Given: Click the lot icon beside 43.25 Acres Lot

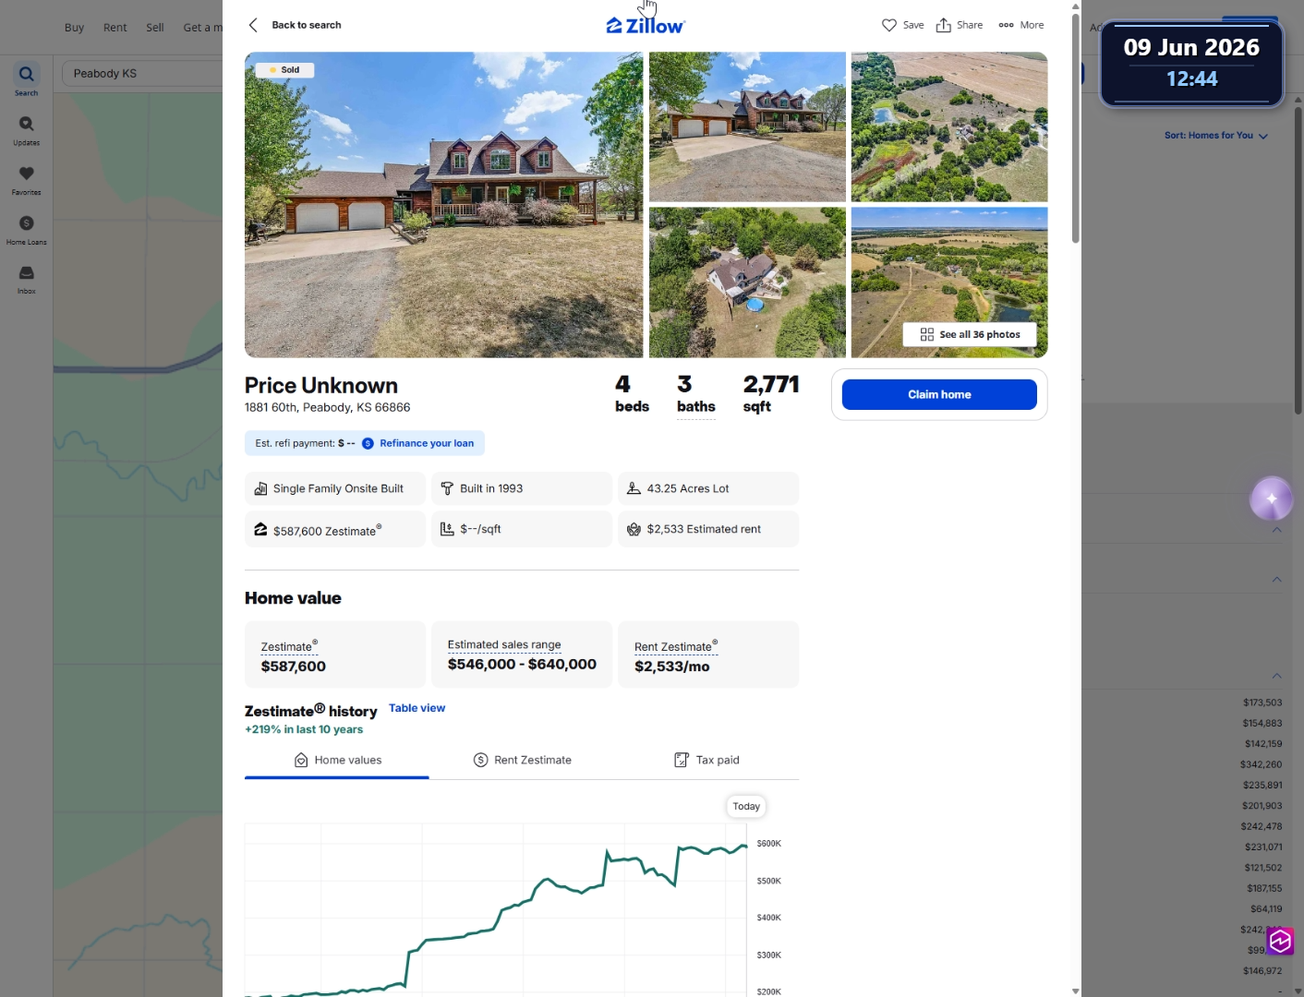Looking at the screenshot, I should pos(634,488).
